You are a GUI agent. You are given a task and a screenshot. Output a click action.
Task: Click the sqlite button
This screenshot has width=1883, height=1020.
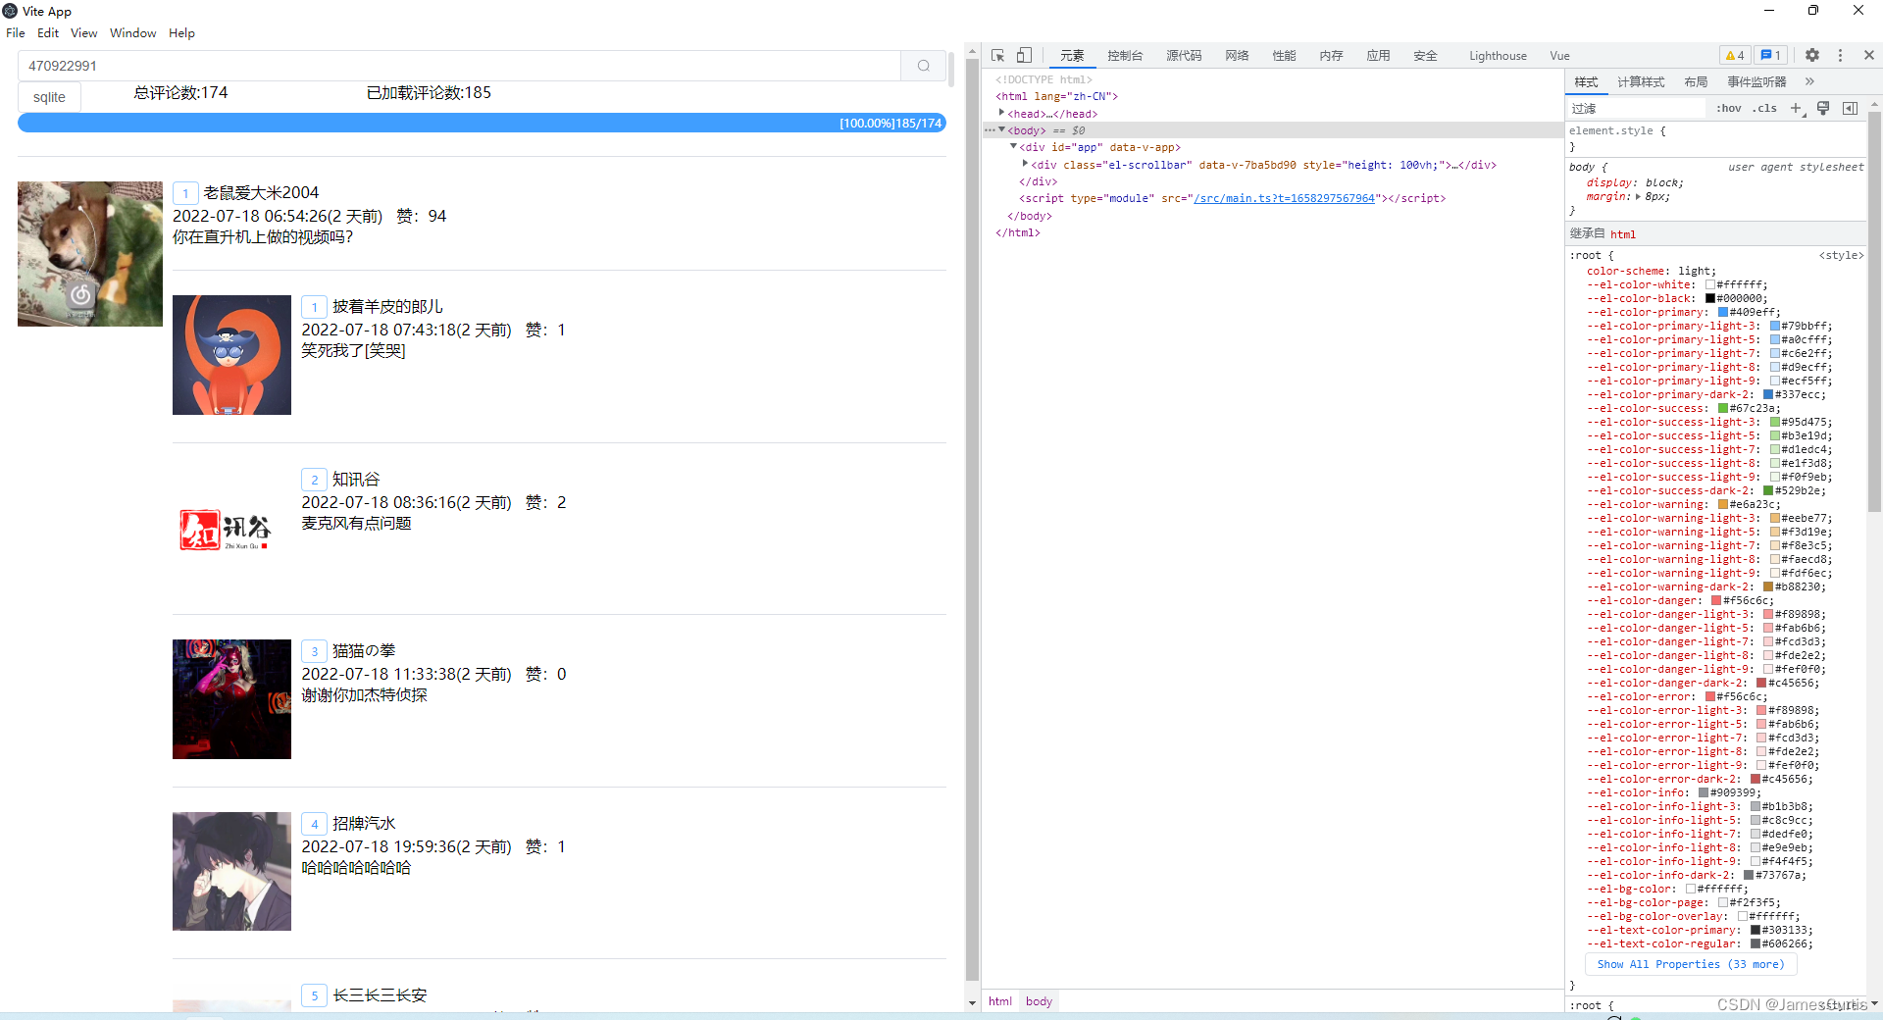[x=49, y=96]
